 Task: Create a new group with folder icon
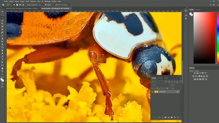point(172,118)
